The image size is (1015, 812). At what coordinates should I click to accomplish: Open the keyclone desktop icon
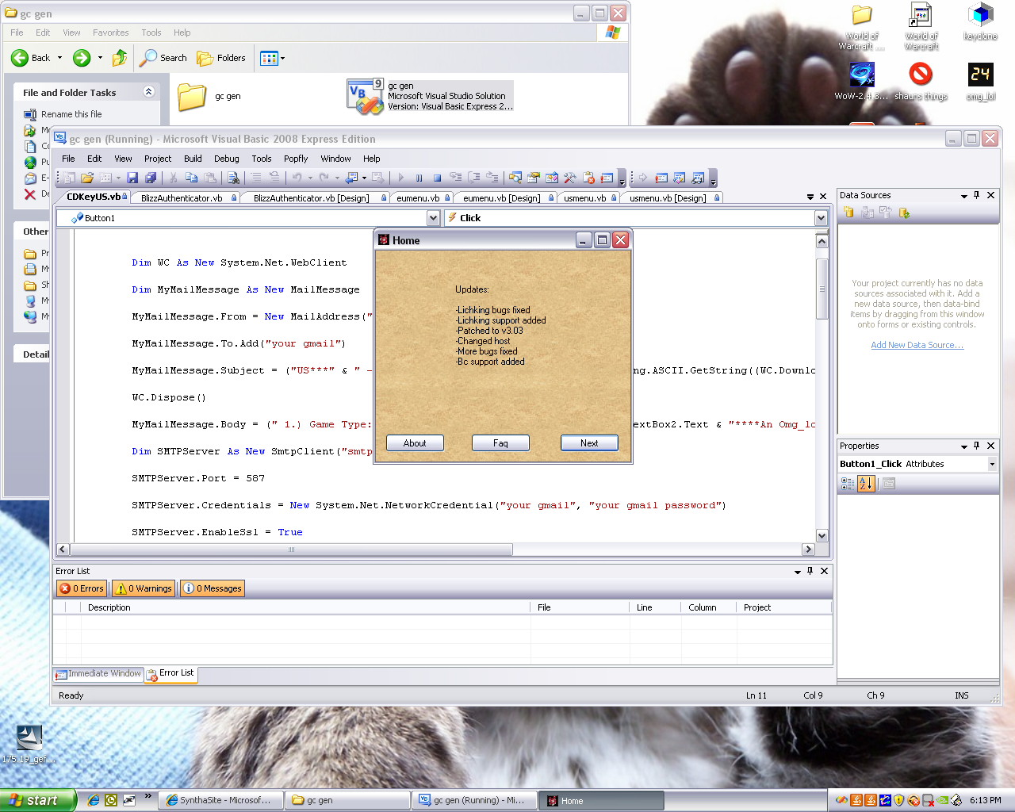[x=981, y=22]
